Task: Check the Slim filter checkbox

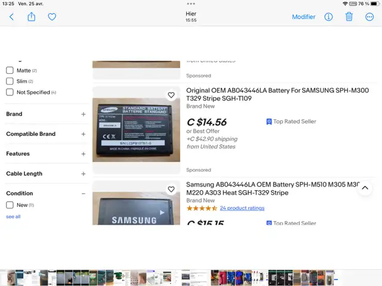Action: 10,81
